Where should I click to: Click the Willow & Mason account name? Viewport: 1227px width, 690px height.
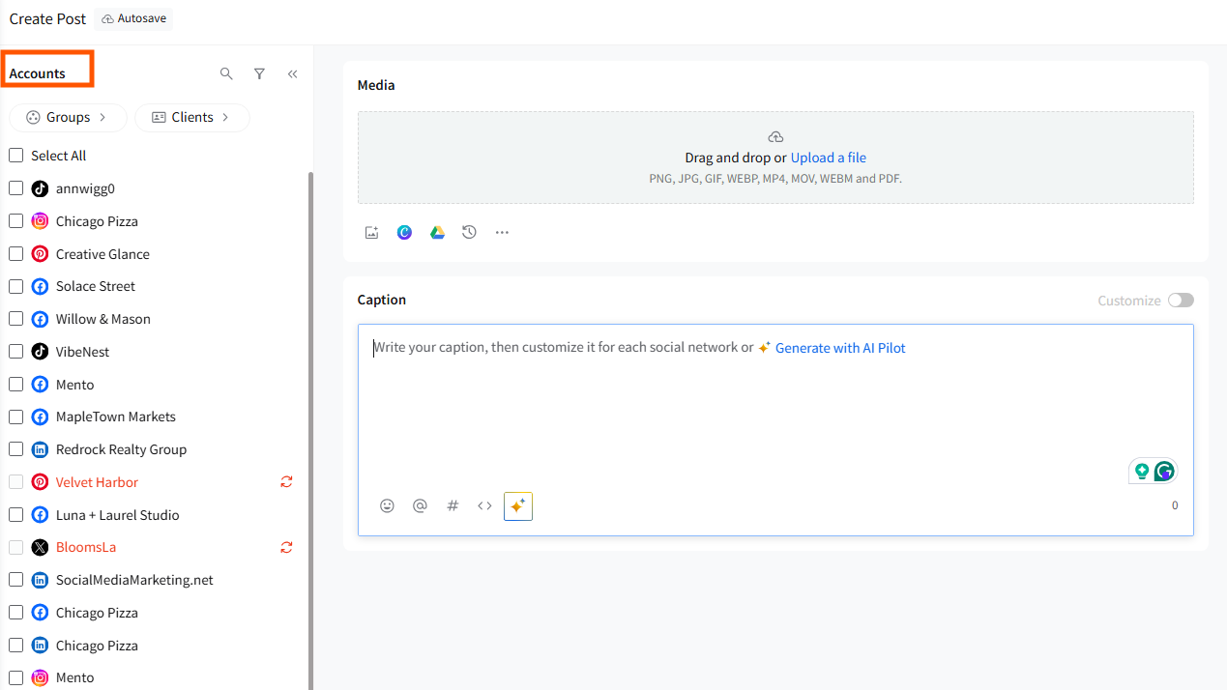tap(103, 319)
